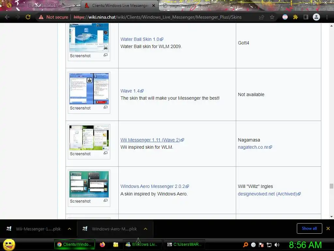Enlarge the Wave 1.4 screenshot
334x251 pixels.
(105, 107)
